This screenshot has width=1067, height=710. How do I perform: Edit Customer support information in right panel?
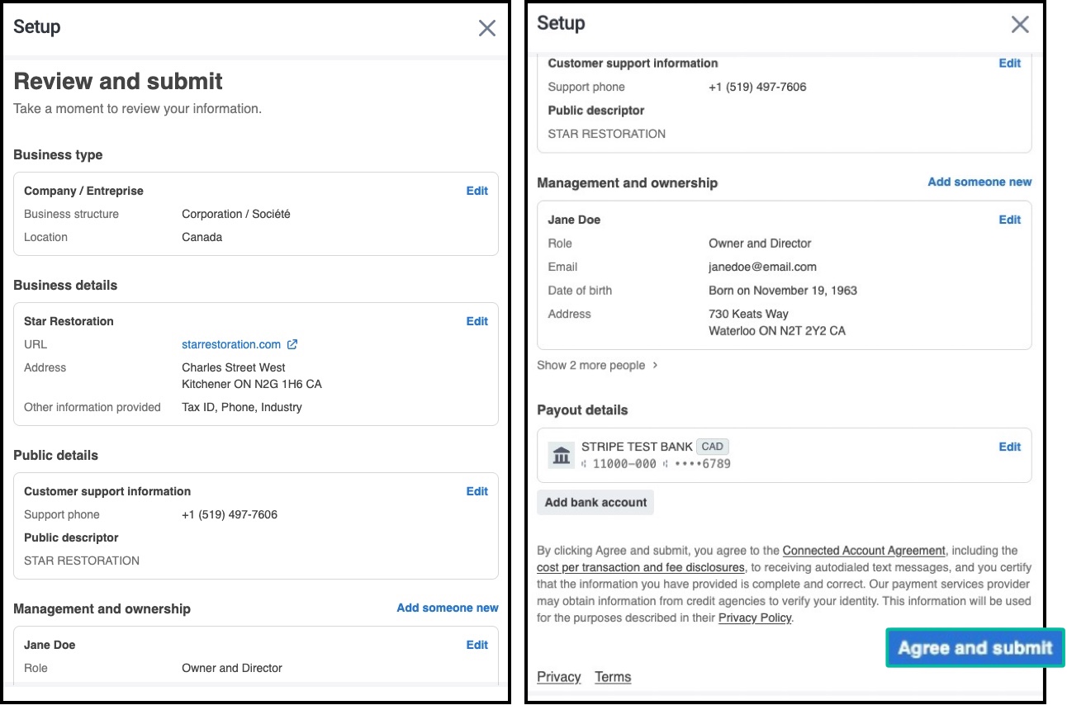pos(1009,63)
